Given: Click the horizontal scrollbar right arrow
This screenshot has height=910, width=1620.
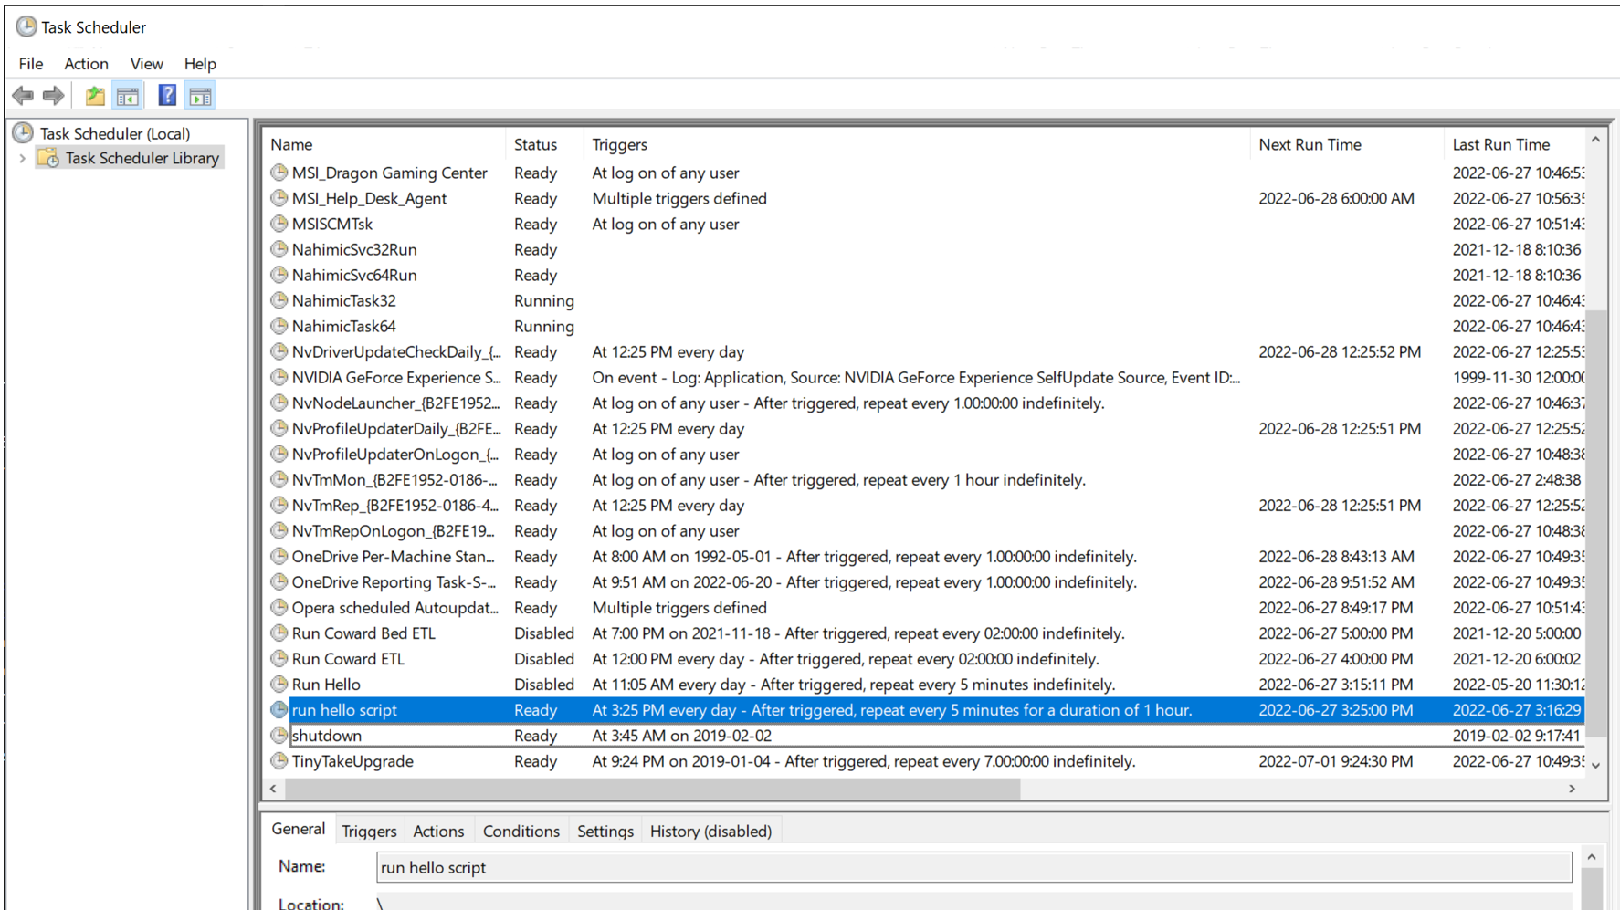Looking at the screenshot, I should pos(1572,789).
